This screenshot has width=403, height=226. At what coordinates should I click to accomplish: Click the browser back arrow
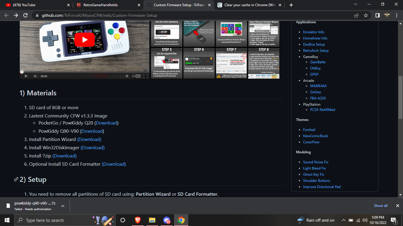click(x=6, y=15)
